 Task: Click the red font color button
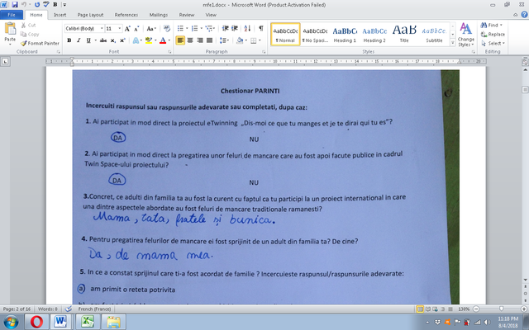(x=163, y=40)
